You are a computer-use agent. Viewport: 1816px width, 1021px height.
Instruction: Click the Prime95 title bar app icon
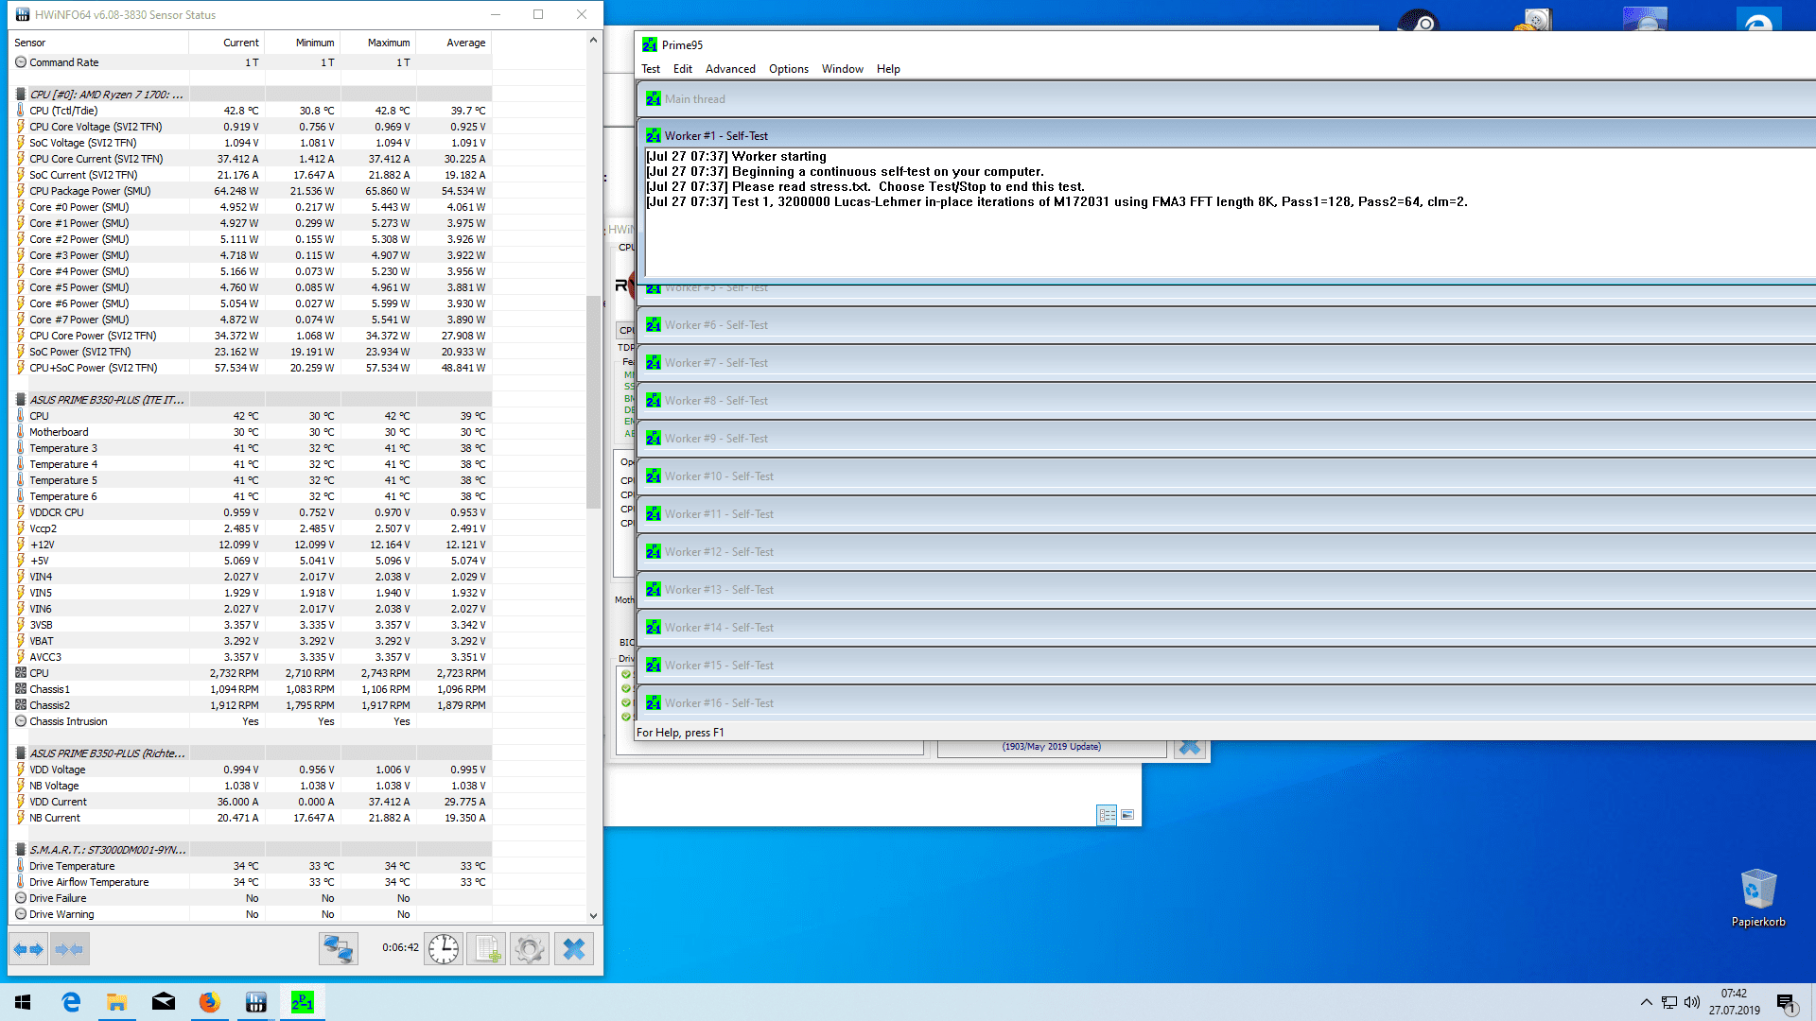click(x=650, y=44)
